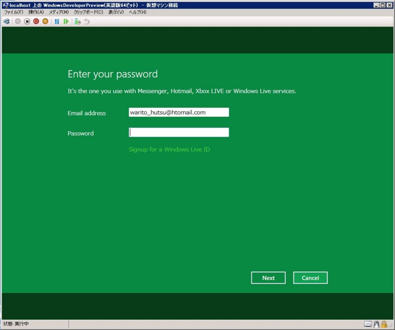Click the greyed-out Start VM toolbar icon
This screenshot has height=330, width=395.
(x=18, y=22)
